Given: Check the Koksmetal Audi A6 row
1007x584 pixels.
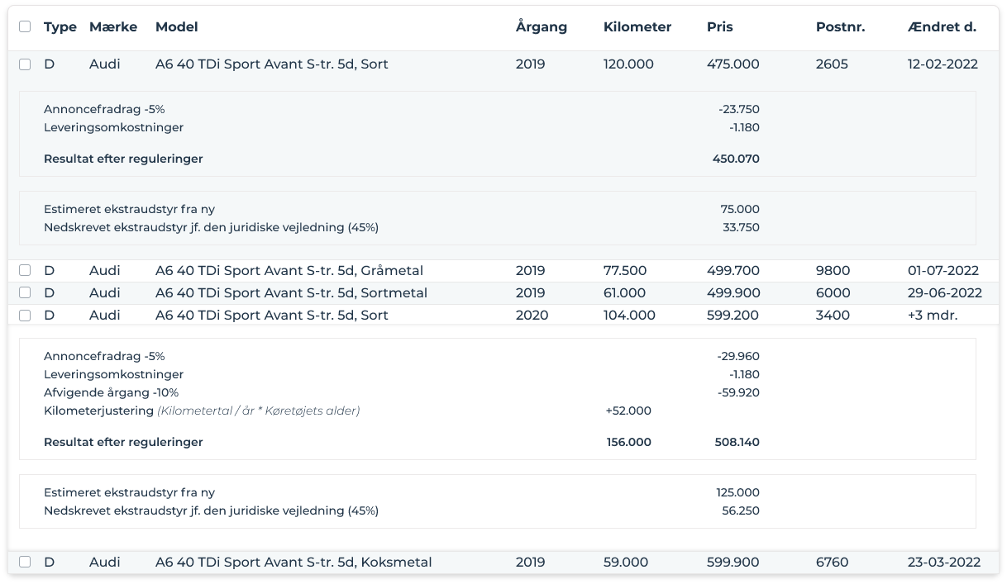Looking at the screenshot, I should (x=25, y=562).
